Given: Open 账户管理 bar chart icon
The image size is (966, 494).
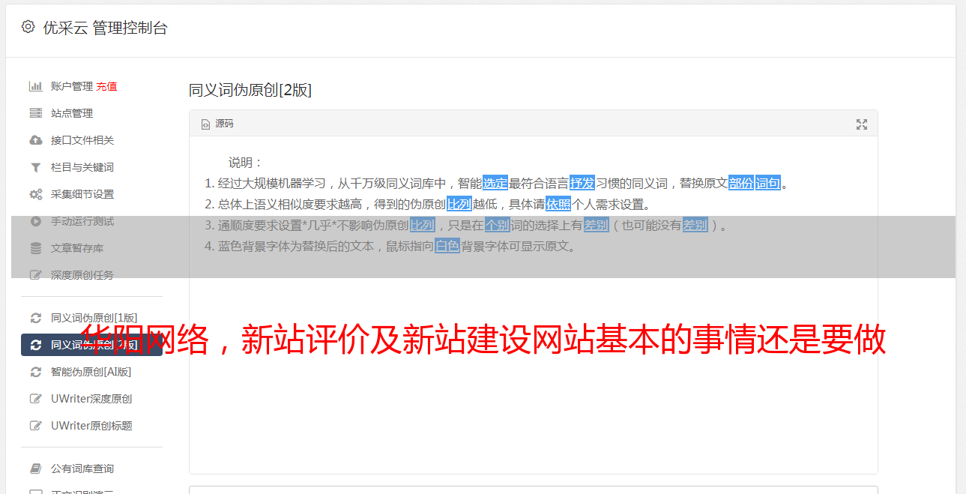Looking at the screenshot, I should point(35,86).
